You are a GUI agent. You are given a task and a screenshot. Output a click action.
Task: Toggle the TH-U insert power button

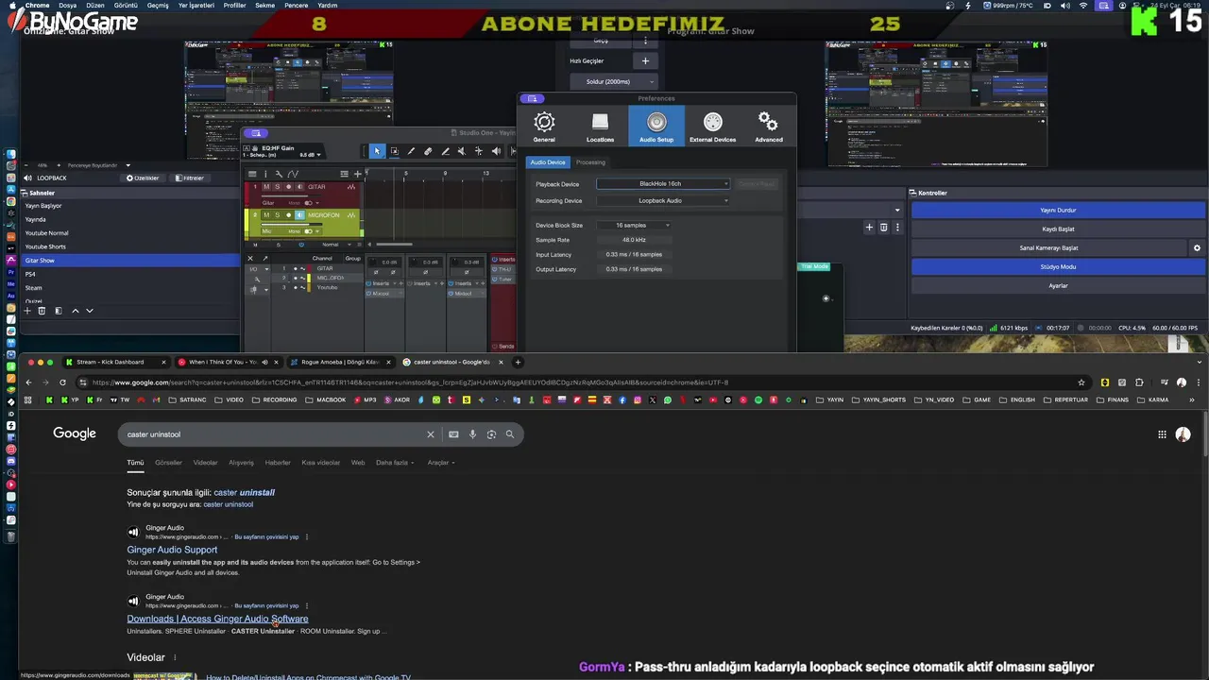(x=493, y=269)
